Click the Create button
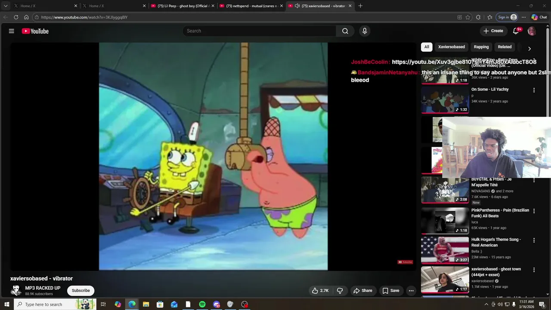This screenshot has height=310, width=551. [493, 31]
